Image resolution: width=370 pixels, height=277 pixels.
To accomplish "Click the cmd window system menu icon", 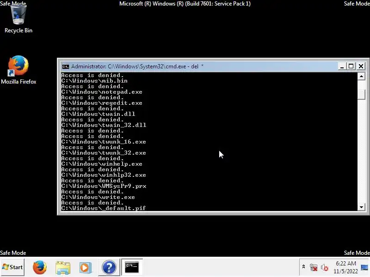I will (x=65, y=66).
